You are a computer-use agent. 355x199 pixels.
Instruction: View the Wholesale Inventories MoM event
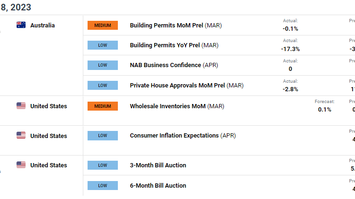[176, 106]
